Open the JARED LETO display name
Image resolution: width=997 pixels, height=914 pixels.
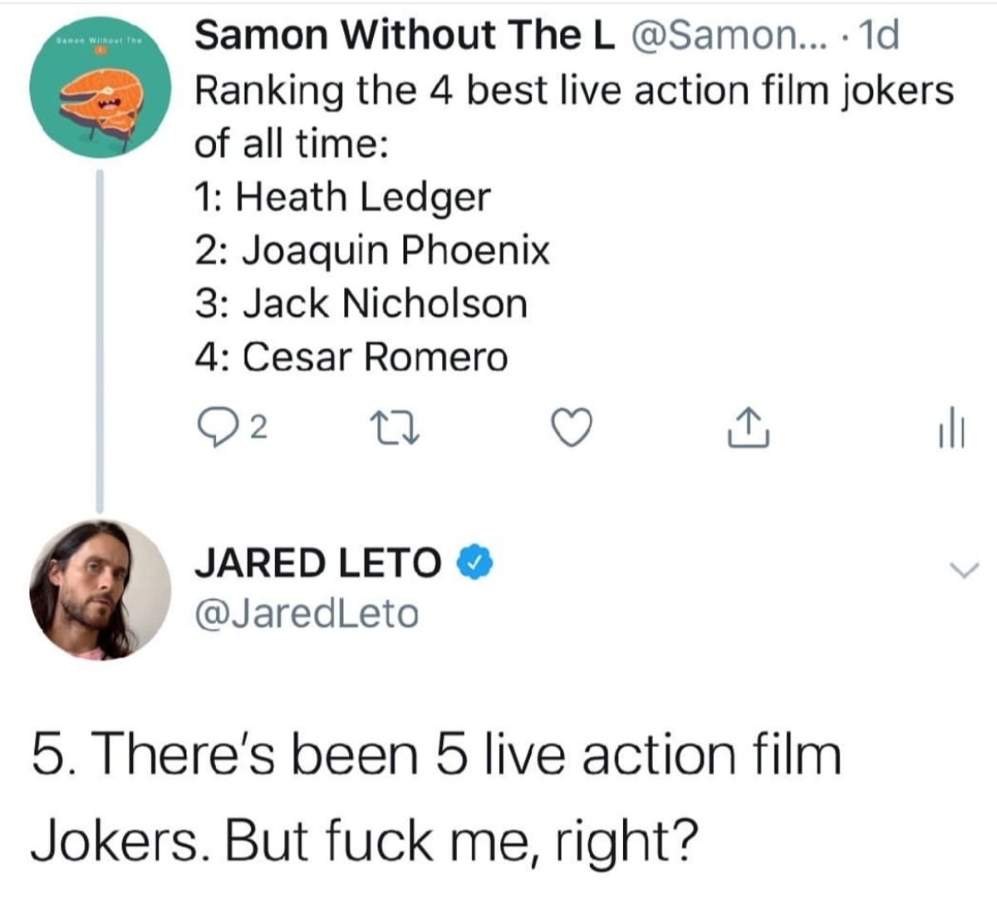tap(317, 563)
